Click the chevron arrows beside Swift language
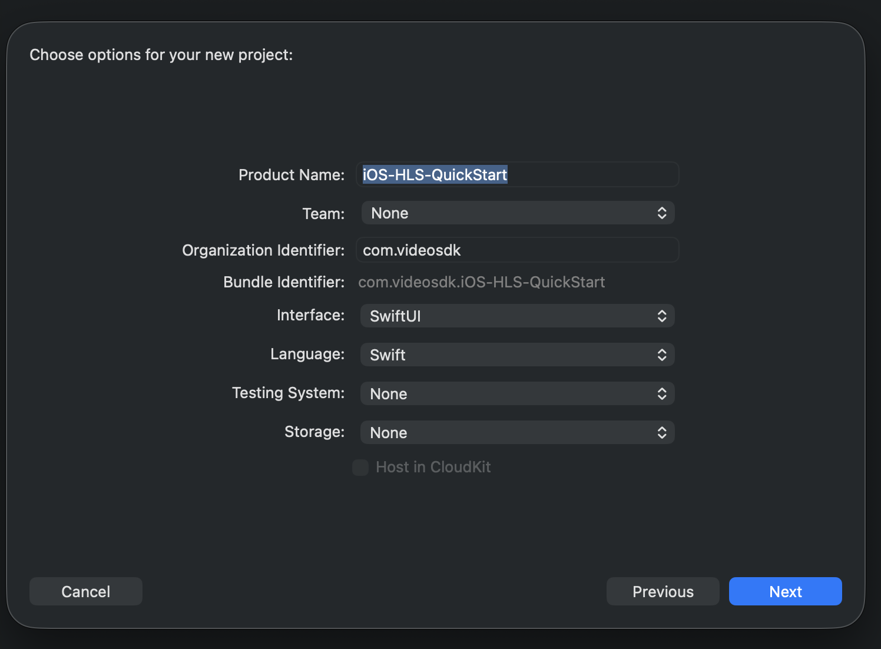The height and width of the screenshot is (649, 881). click(x=662, y=355)
